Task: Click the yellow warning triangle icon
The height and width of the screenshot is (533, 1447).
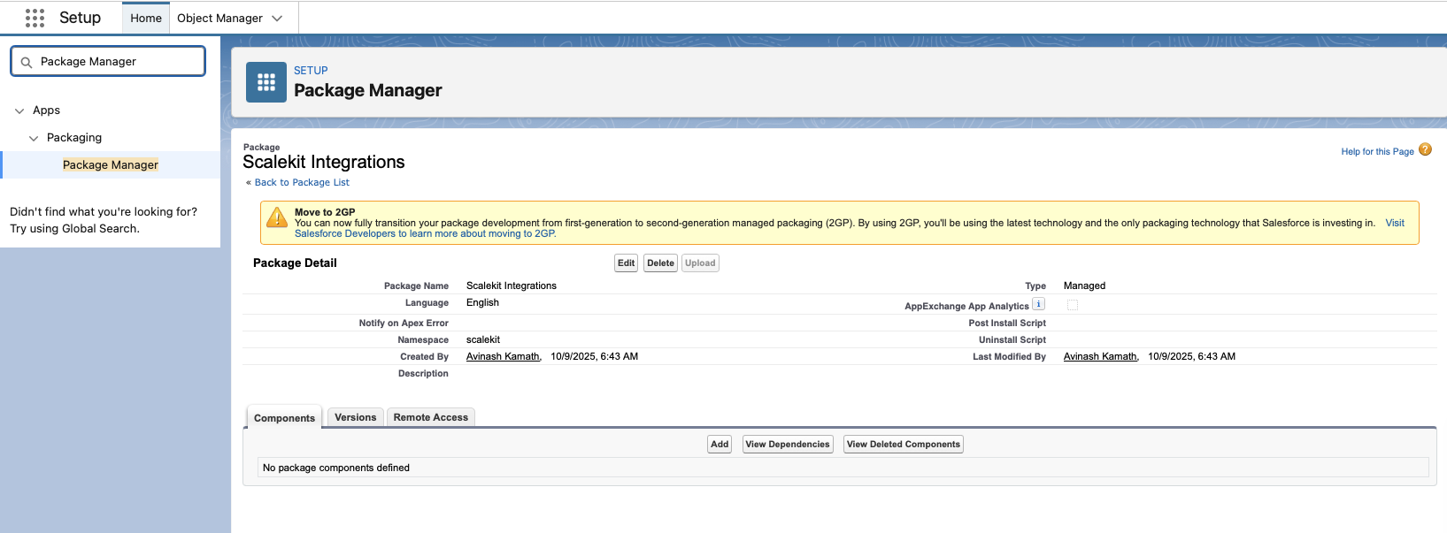Action: click(277, 217)
